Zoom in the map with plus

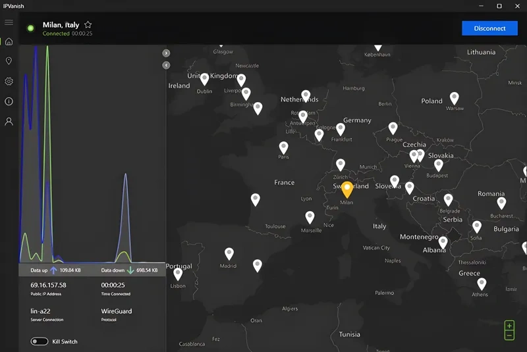509,326
